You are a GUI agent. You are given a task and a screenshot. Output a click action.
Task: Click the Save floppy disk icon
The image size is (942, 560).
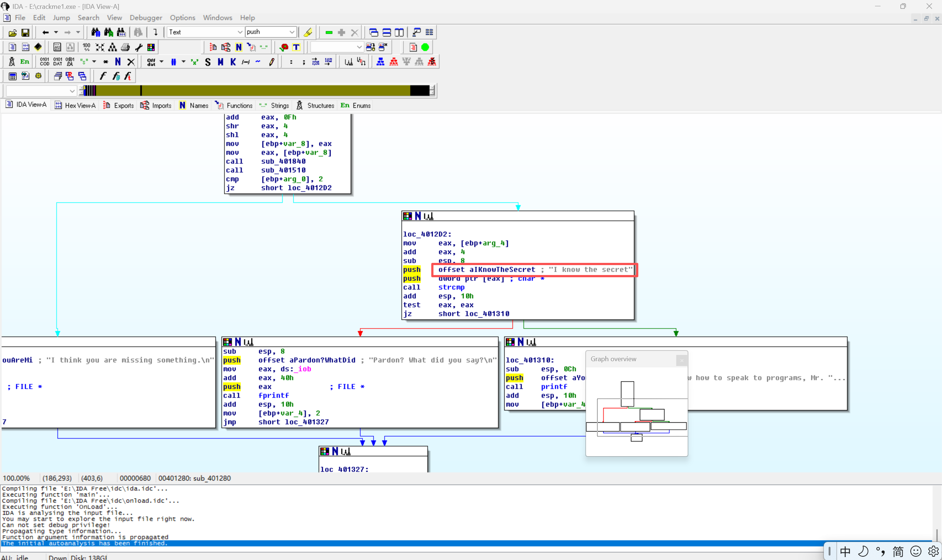pyautogui.click(x=25, y=32)
